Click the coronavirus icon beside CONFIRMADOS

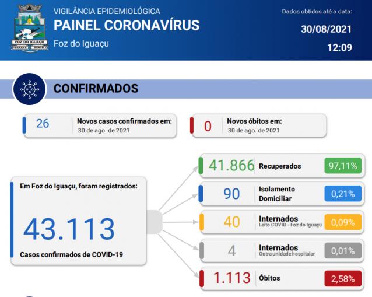pos(29,89)
